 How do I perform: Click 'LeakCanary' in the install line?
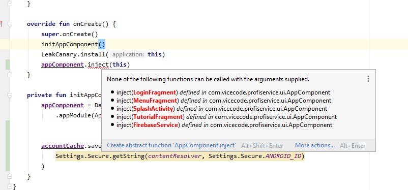click(x=60, y=54)
